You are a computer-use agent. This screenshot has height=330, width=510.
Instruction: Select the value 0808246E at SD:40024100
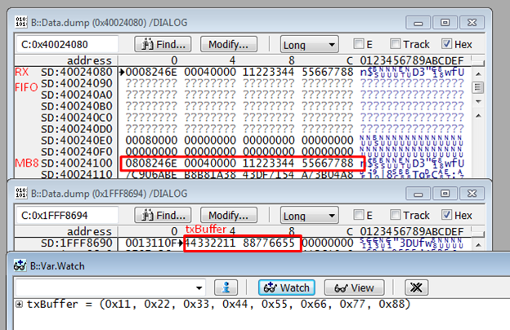pos(151,163)
